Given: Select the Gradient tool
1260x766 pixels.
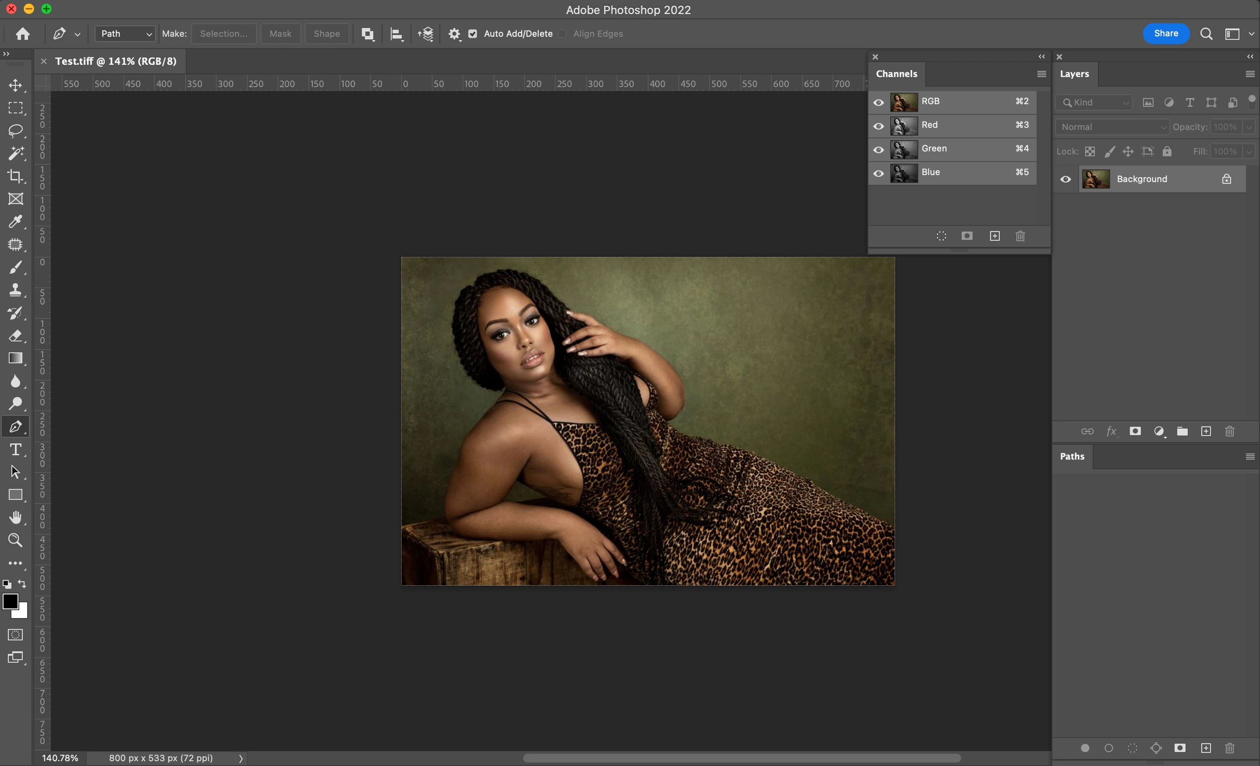Looking at the screenshot, I should [15, 358].
